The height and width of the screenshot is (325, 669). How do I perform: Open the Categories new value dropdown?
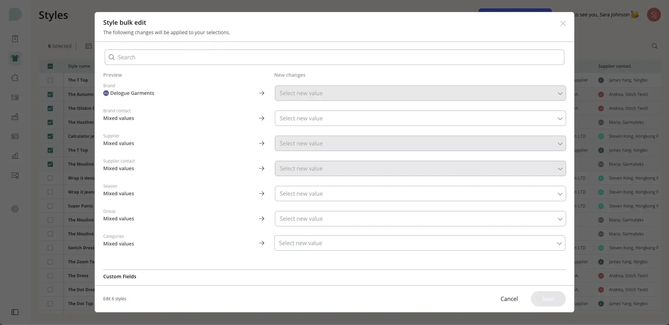point(420,243)
